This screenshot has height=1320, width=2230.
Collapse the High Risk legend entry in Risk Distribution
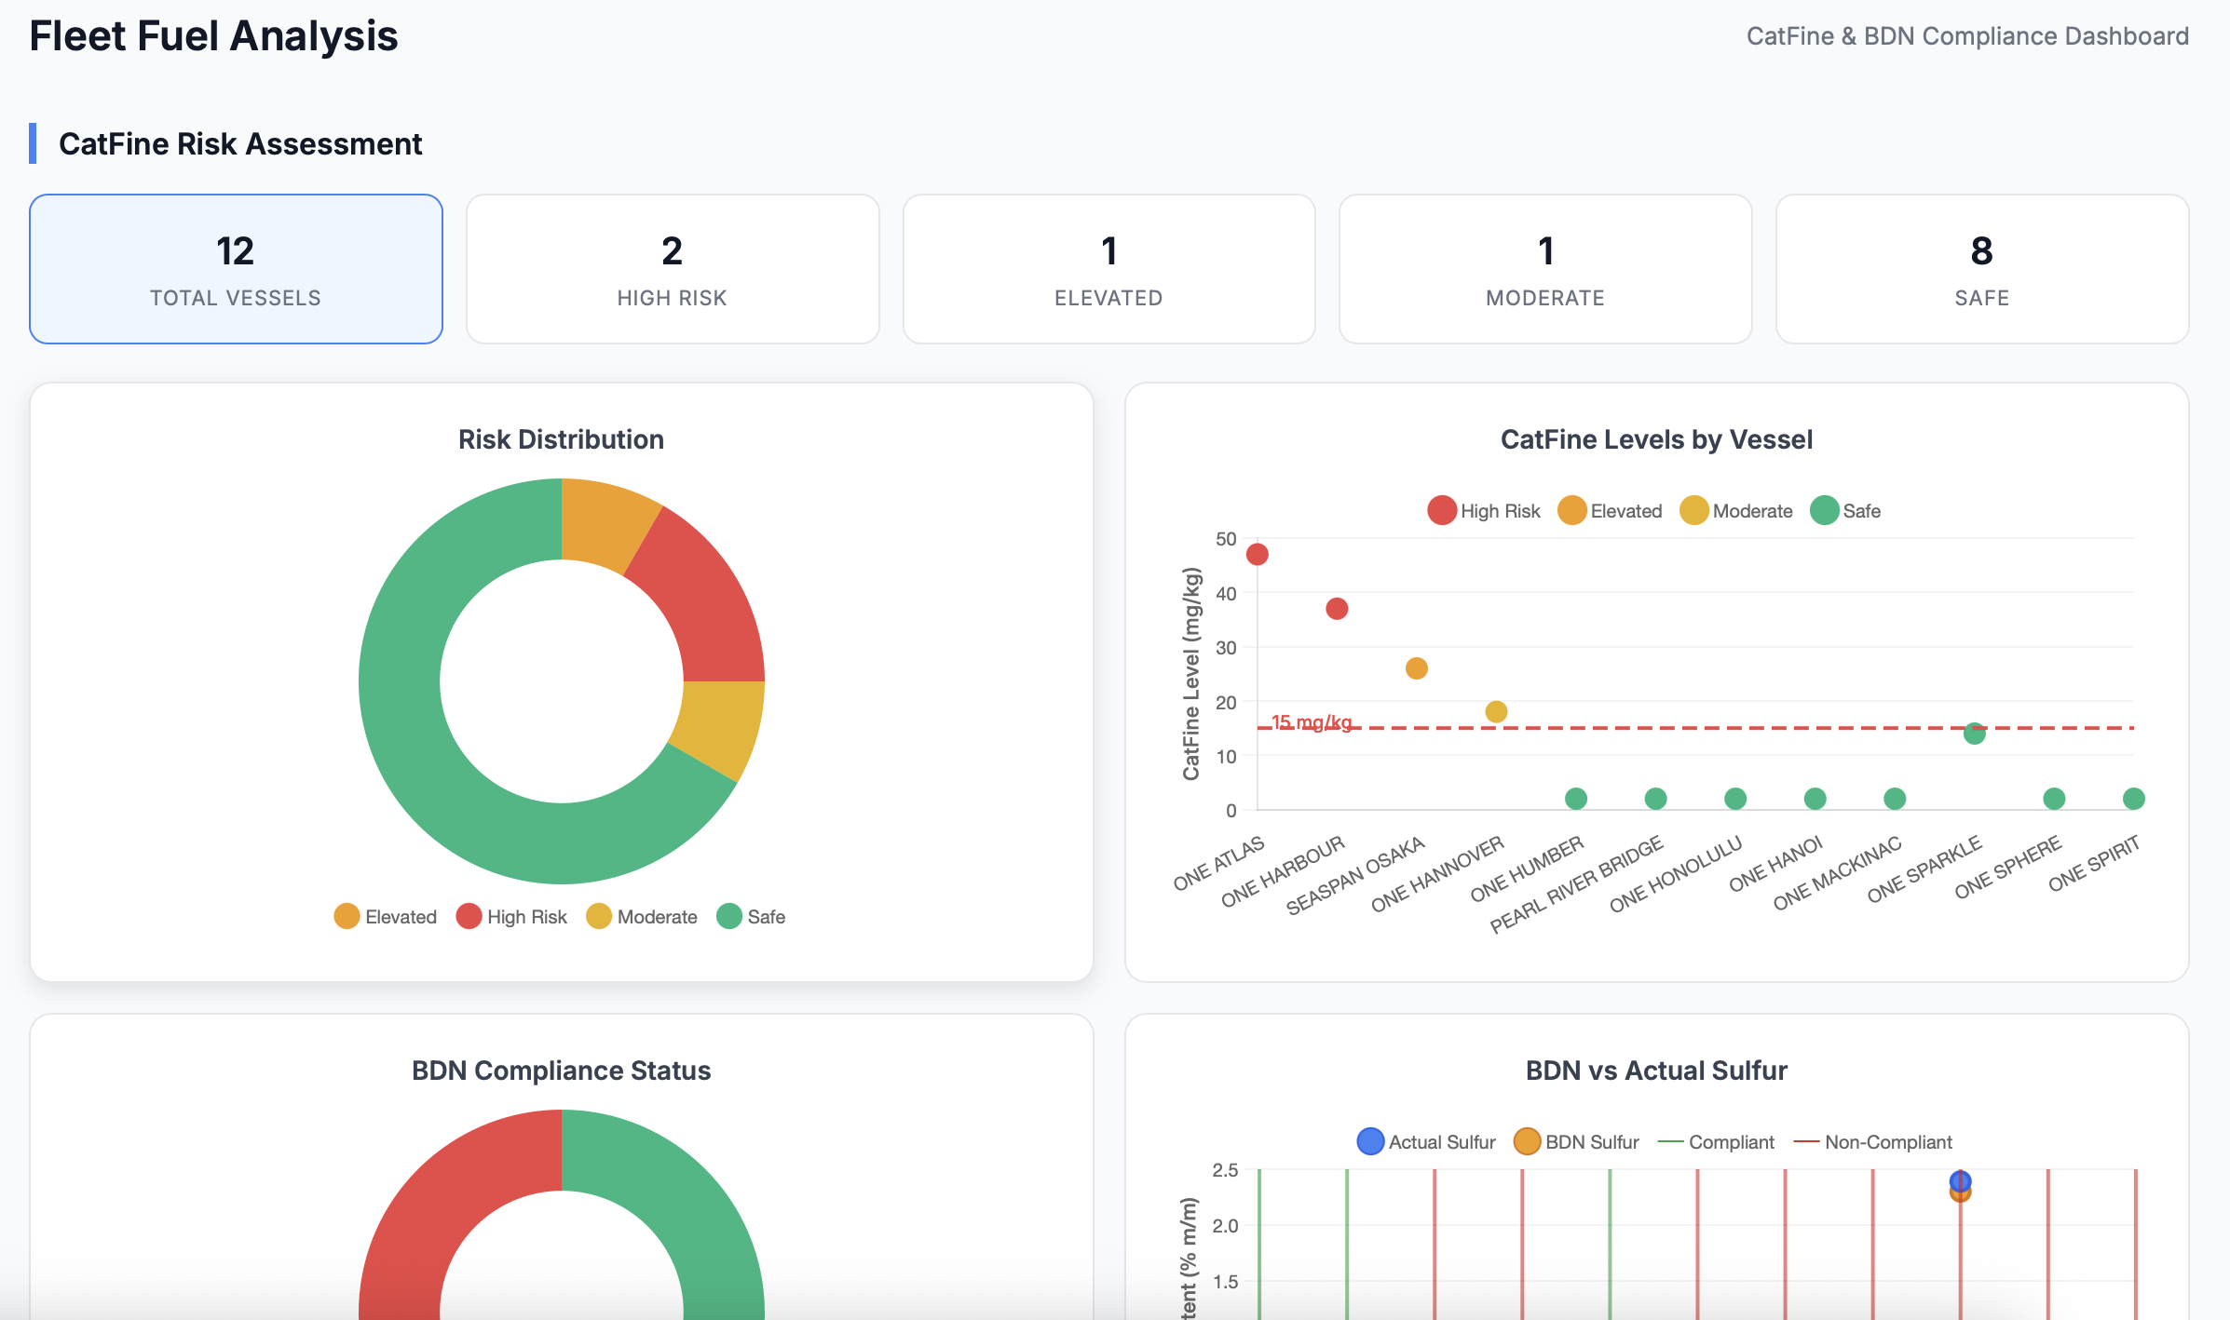tap(469, 916)
